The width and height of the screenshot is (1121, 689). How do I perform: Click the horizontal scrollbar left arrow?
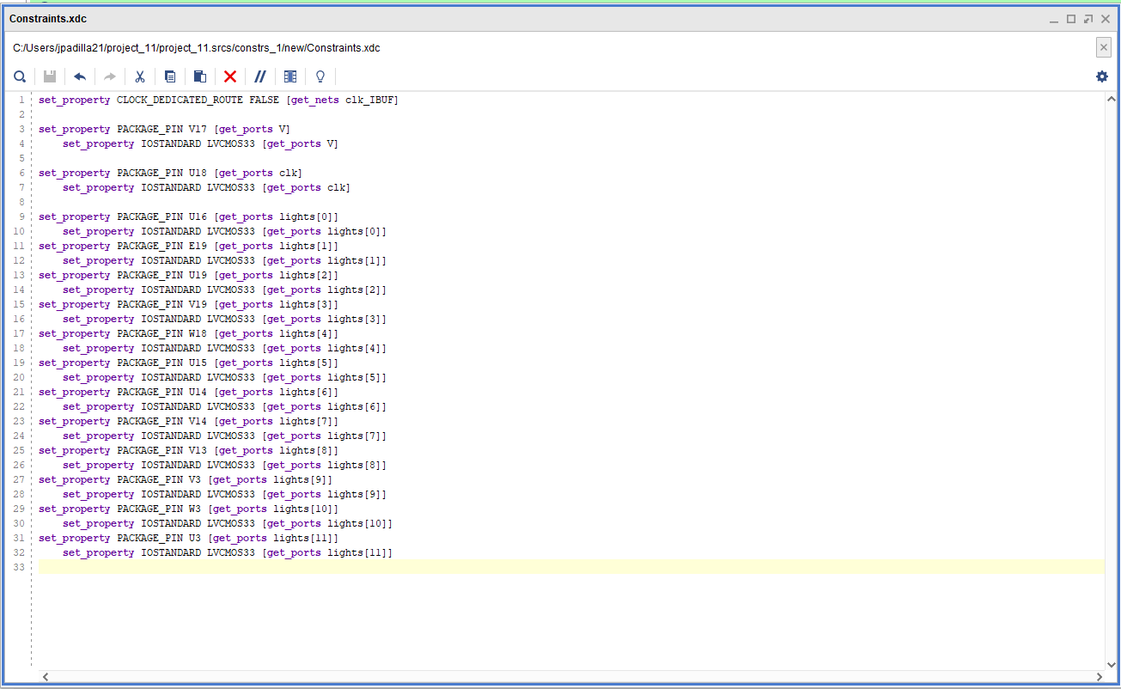click(x=46, y=677)
